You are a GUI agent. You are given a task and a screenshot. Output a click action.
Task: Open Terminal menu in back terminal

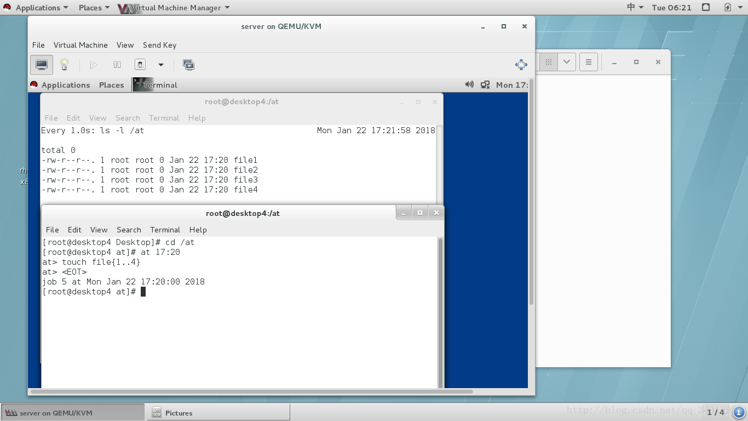tap(164, 118)
